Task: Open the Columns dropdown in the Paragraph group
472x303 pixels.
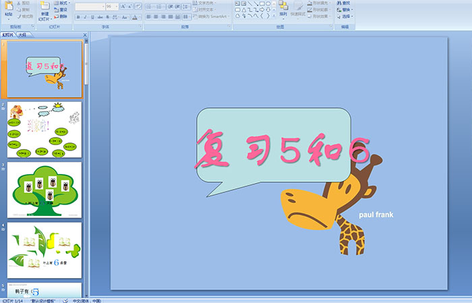Action: (187, 17)
